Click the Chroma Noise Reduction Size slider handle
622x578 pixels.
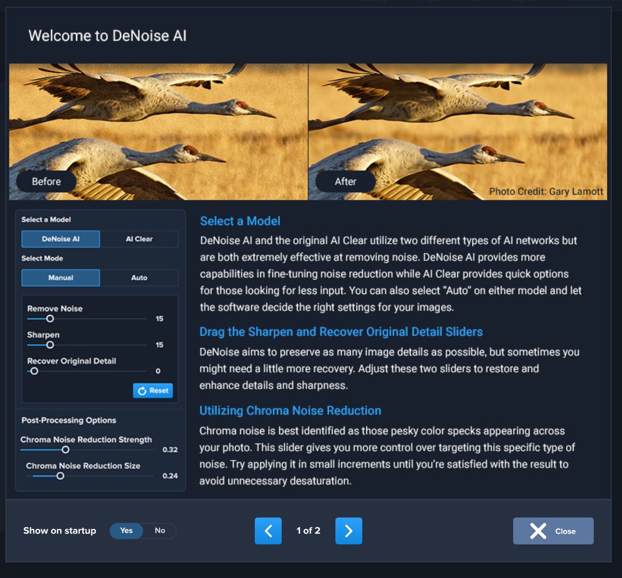(x=60, y=476)
